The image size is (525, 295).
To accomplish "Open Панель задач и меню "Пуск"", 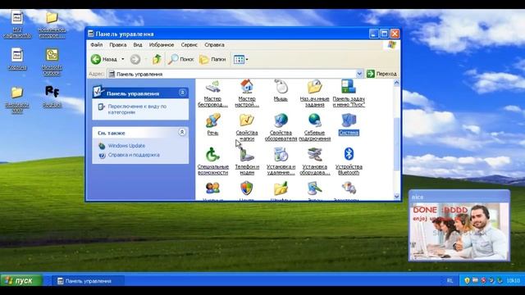I will coord(349,93).
